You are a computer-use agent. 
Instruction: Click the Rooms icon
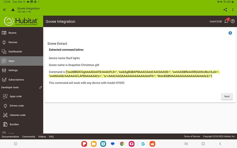click(x=4, y=33)
